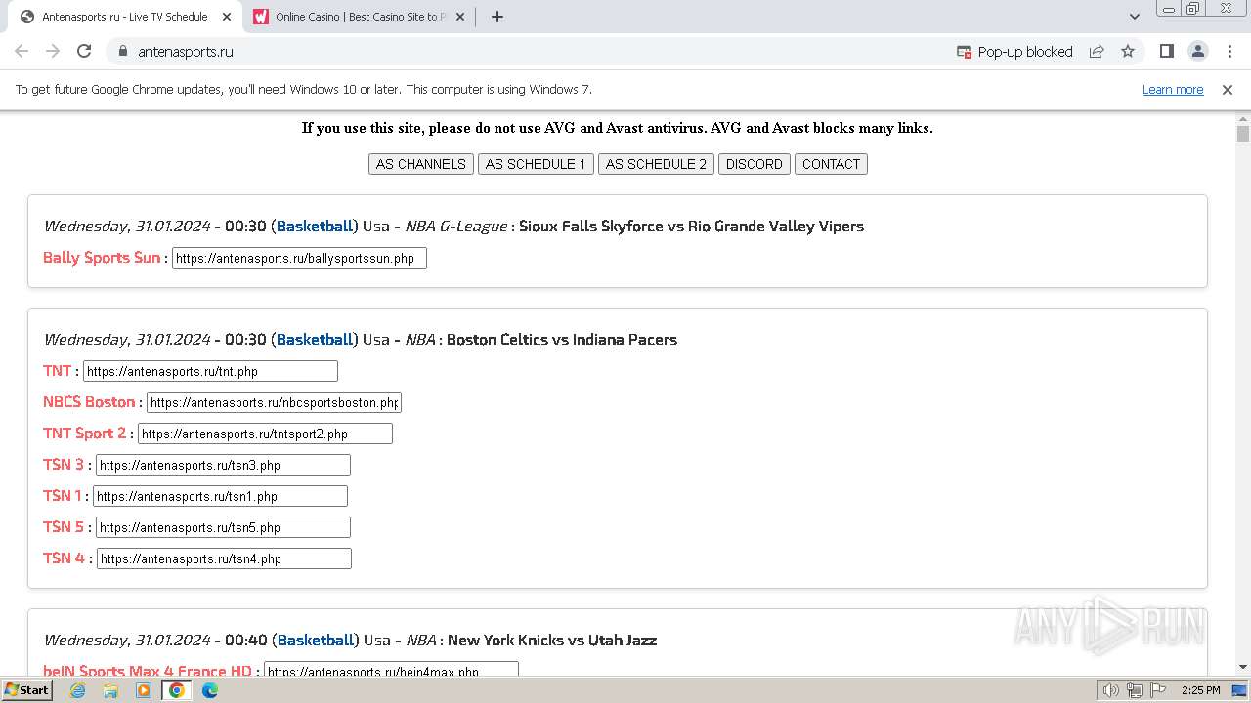
Task: Go forward using the forward arrow
Action: (53, 51)
